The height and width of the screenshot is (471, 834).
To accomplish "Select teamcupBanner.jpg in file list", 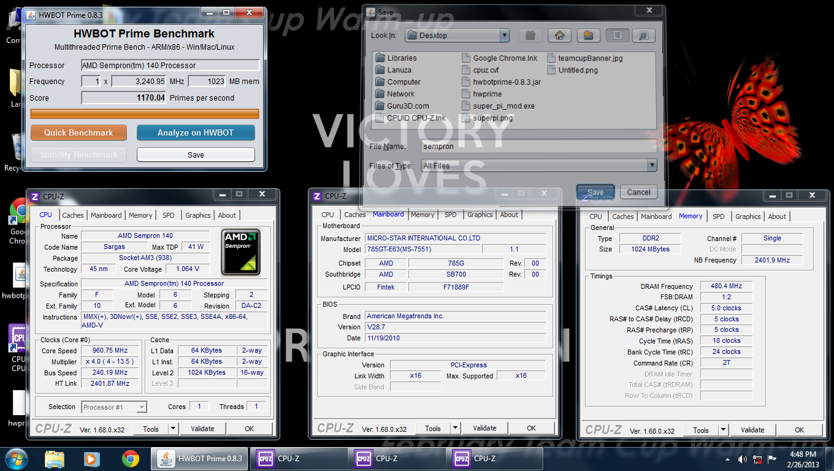I will (x=584, y=58).
